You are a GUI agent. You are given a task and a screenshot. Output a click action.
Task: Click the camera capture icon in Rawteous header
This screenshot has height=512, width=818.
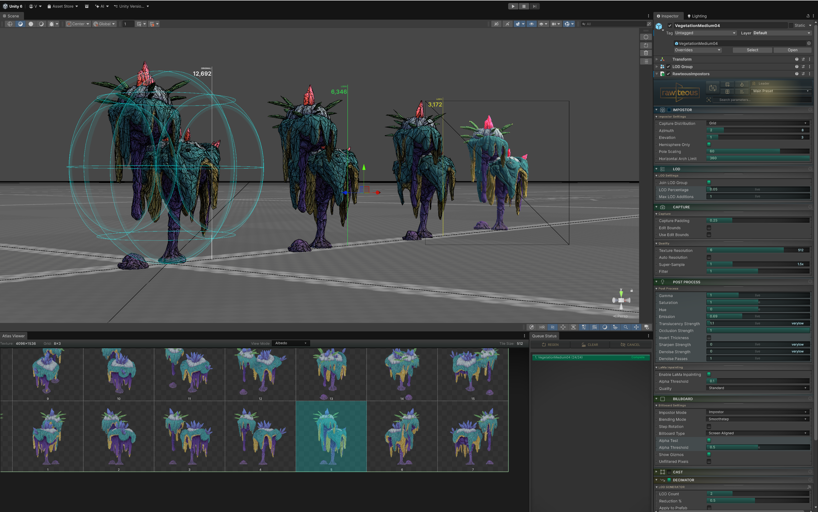point(713,88)
